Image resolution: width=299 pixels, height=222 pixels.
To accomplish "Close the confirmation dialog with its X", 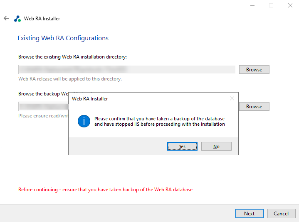I will [232, 99].
